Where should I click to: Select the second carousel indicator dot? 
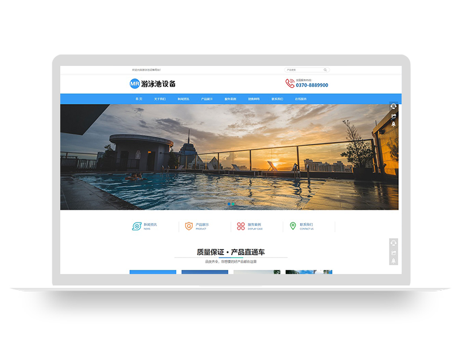(233, 204)
